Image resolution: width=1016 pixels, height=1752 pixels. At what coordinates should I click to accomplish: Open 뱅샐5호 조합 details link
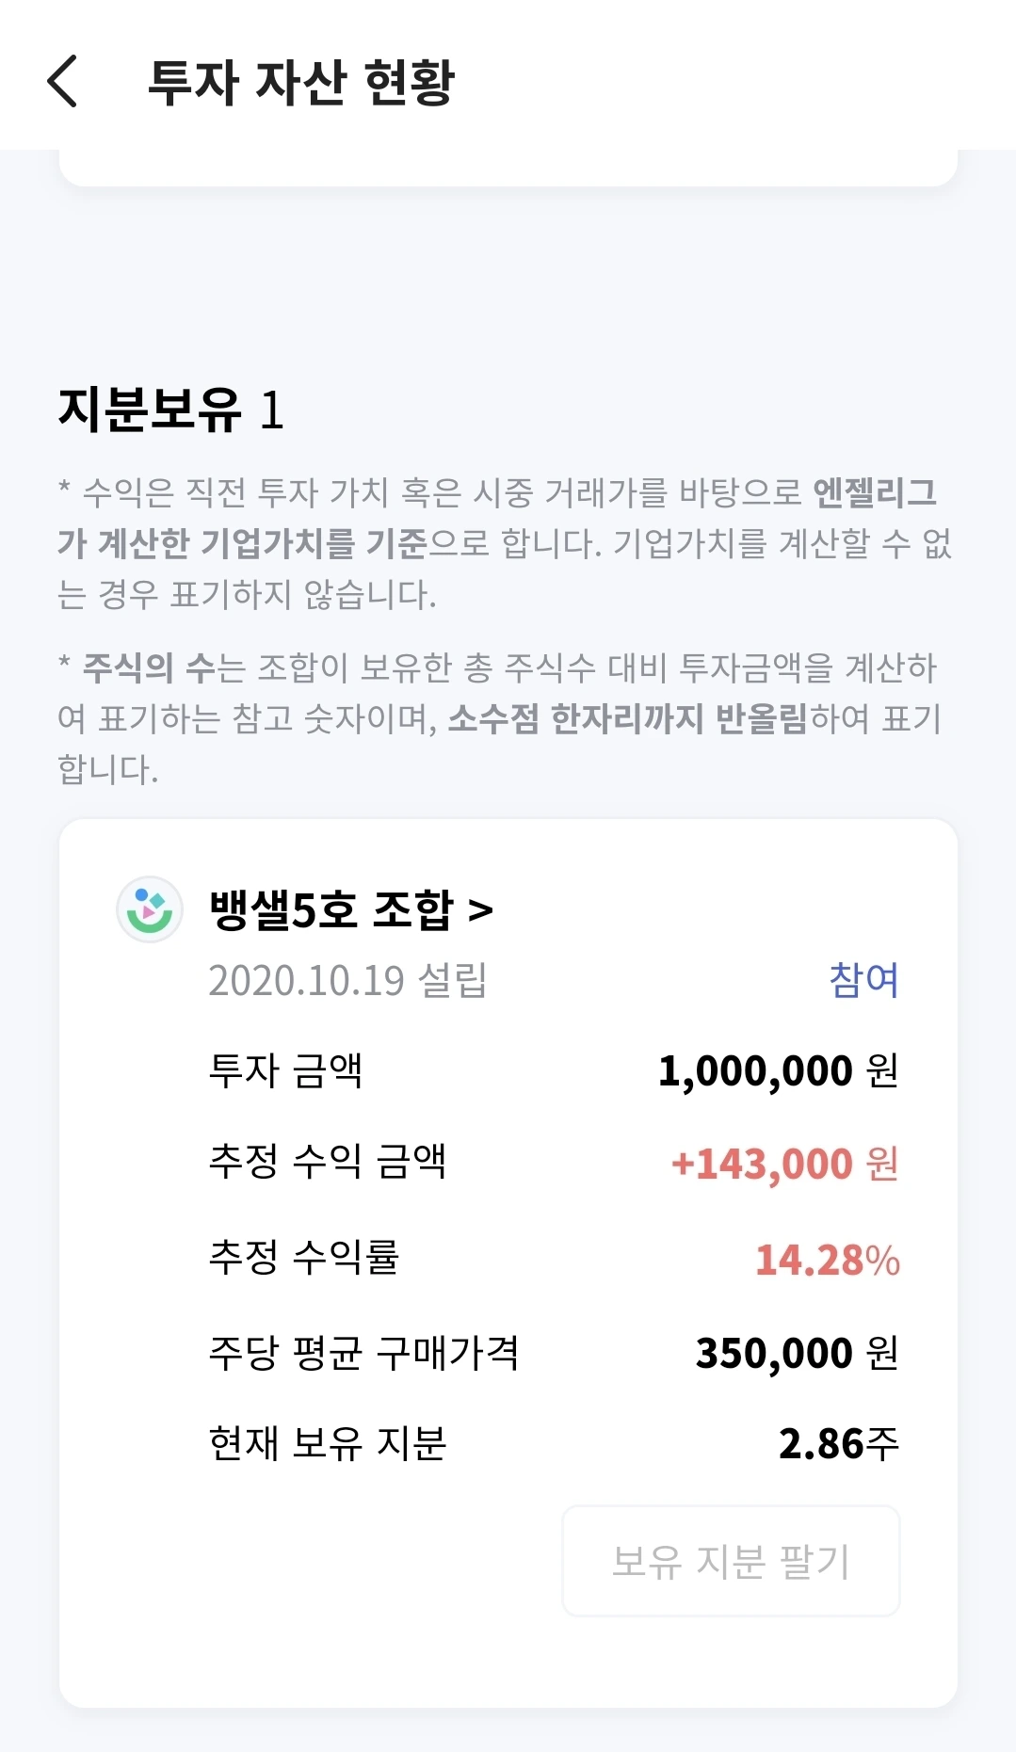point(351,910)
